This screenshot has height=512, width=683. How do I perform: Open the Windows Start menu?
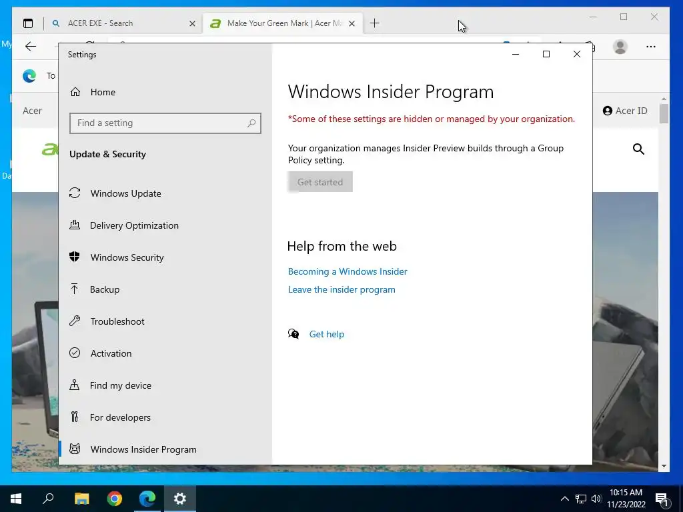[x=16, y=499]
